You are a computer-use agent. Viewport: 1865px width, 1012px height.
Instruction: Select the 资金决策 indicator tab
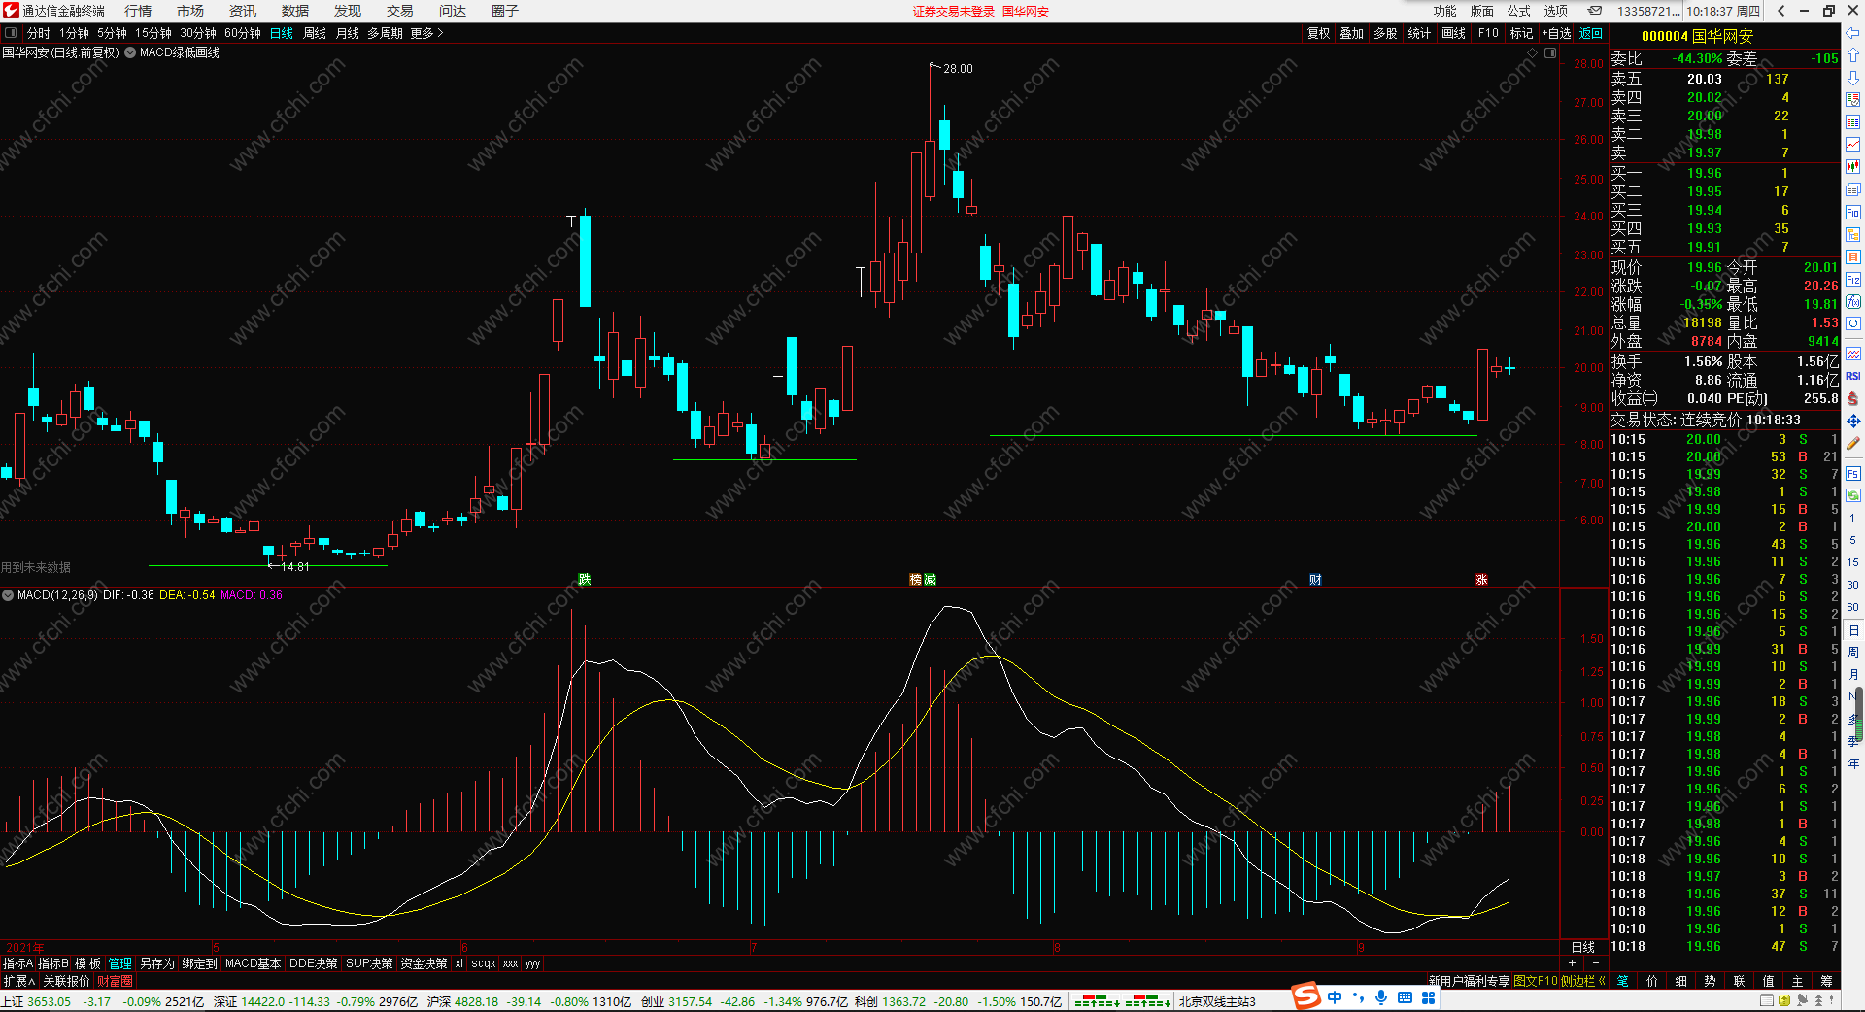pos(424,963)
